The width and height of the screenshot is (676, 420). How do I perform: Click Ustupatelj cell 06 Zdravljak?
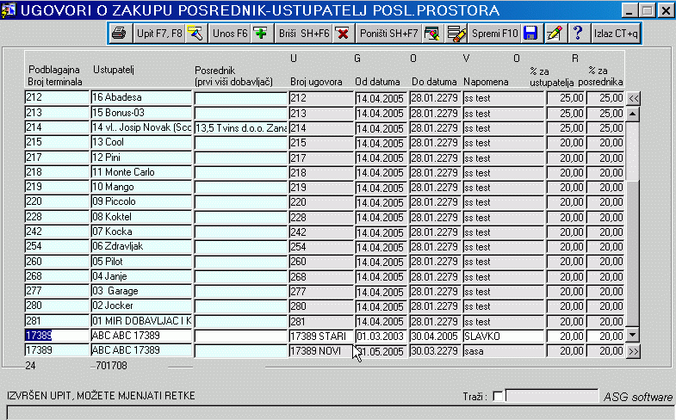tap(141, 246)
